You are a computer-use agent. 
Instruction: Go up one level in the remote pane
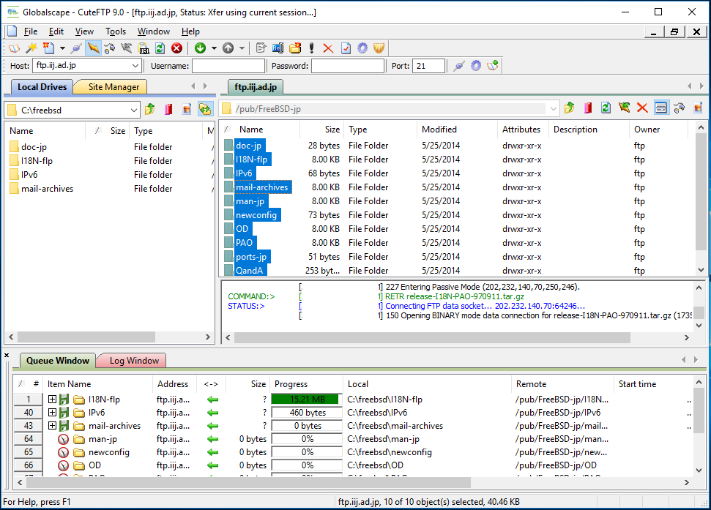tap(570, 108)
